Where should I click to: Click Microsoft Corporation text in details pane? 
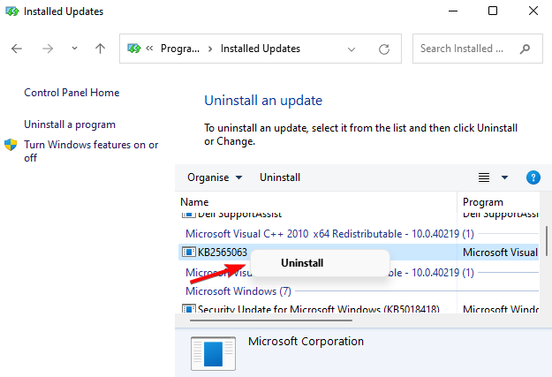click(306, 341)
